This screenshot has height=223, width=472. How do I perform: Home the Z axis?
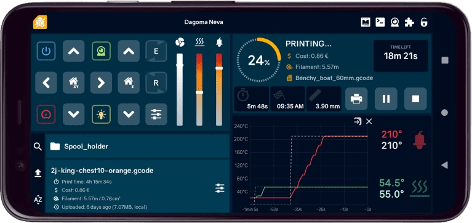(x=129, y=83)
